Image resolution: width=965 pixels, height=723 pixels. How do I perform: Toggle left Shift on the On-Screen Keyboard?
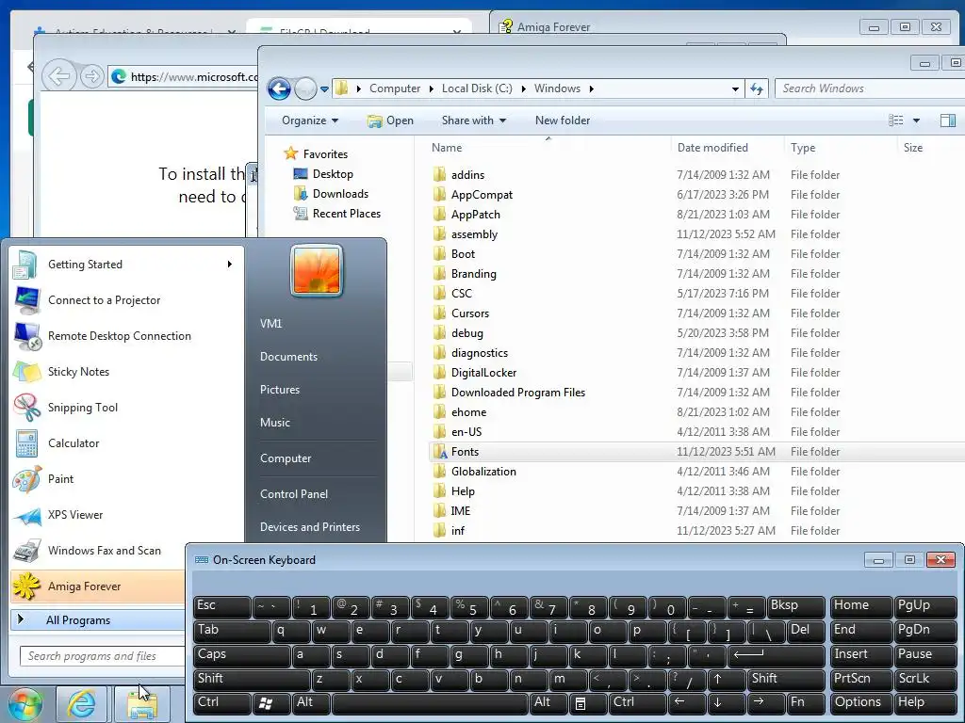click(x=251, y=680)
